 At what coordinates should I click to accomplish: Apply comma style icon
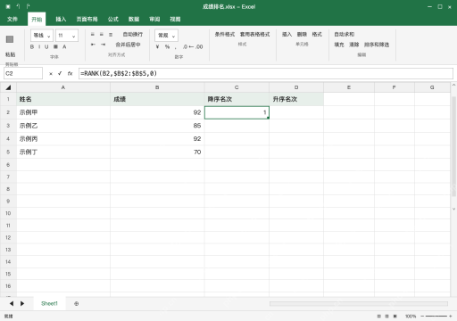[x=176, y=47]
